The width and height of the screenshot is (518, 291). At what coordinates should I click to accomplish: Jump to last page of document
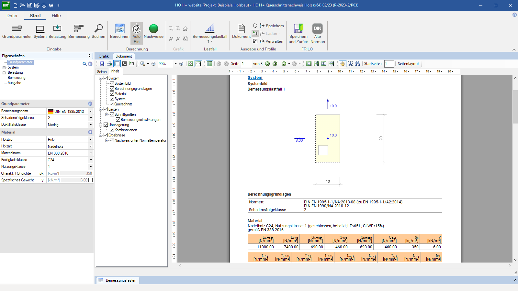(275, 64)
